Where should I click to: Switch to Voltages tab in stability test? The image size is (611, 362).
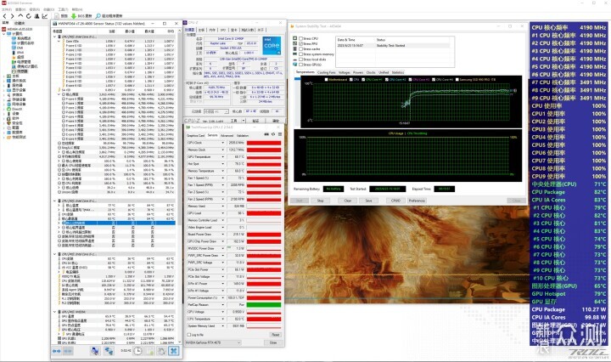(344, 72)
